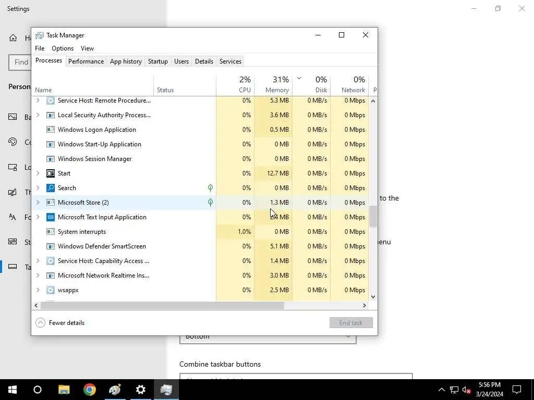The width and height of the screenshot is (534, 400).
Task: Click the vertical scrollbar thumb in process list
Action: coord(373,216)
